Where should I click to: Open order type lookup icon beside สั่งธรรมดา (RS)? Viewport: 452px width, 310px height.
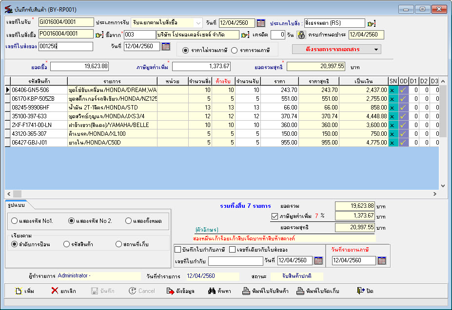coord(371,23)
